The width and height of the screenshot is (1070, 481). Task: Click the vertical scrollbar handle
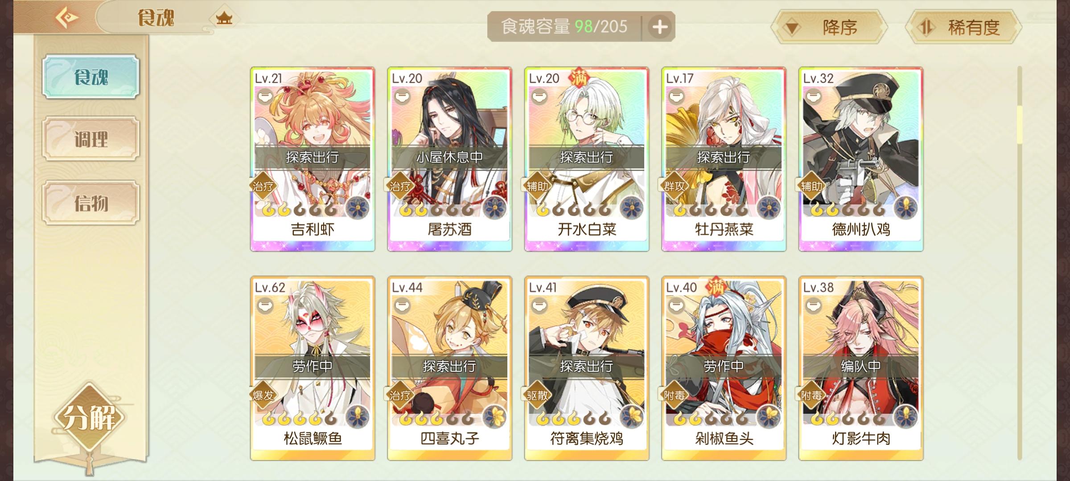click(1020, 125)
